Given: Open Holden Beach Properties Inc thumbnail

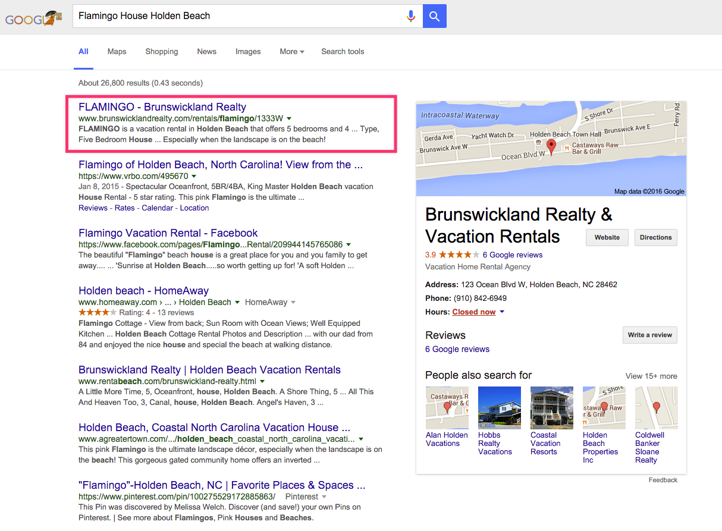Looking at the screenshot, I should coord(604,408).
